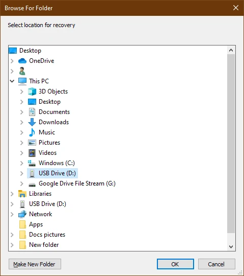
Task: Select the Libraries folder icon
Action: pyautogui.click(x=22, y=194)
